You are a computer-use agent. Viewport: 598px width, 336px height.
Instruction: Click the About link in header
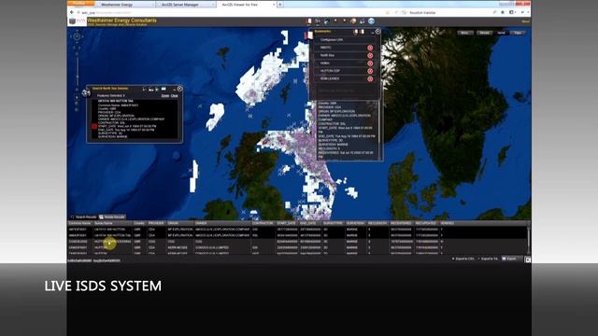[x=525, y=21]
